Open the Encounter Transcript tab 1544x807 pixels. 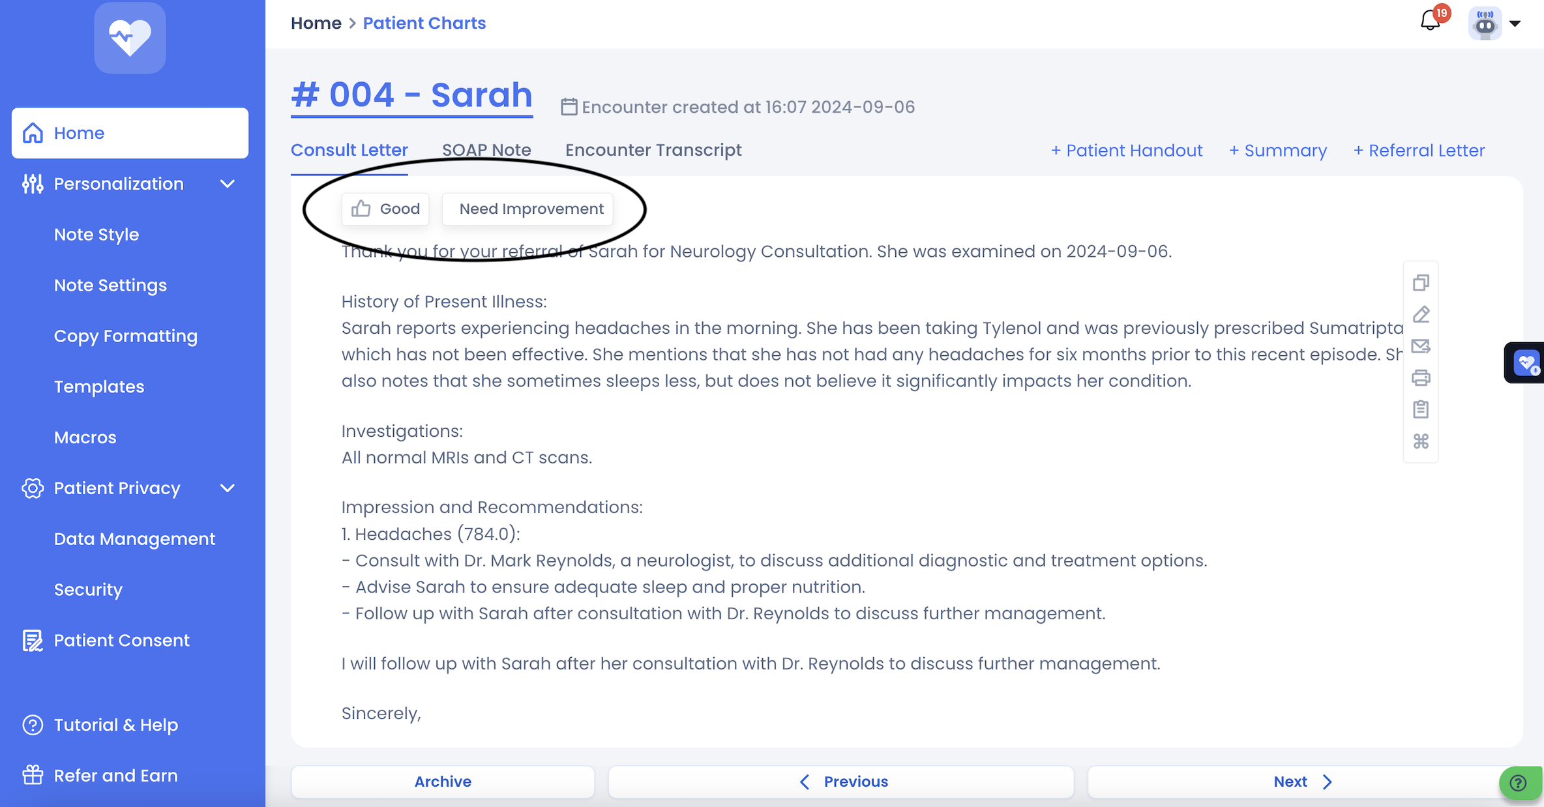[x=653, y=150]
